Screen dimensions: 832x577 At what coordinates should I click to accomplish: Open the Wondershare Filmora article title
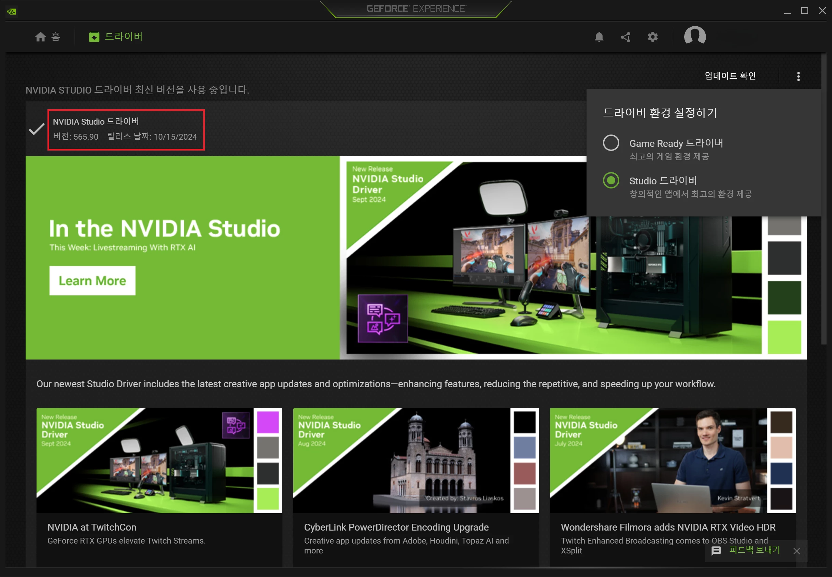[667, 527]
